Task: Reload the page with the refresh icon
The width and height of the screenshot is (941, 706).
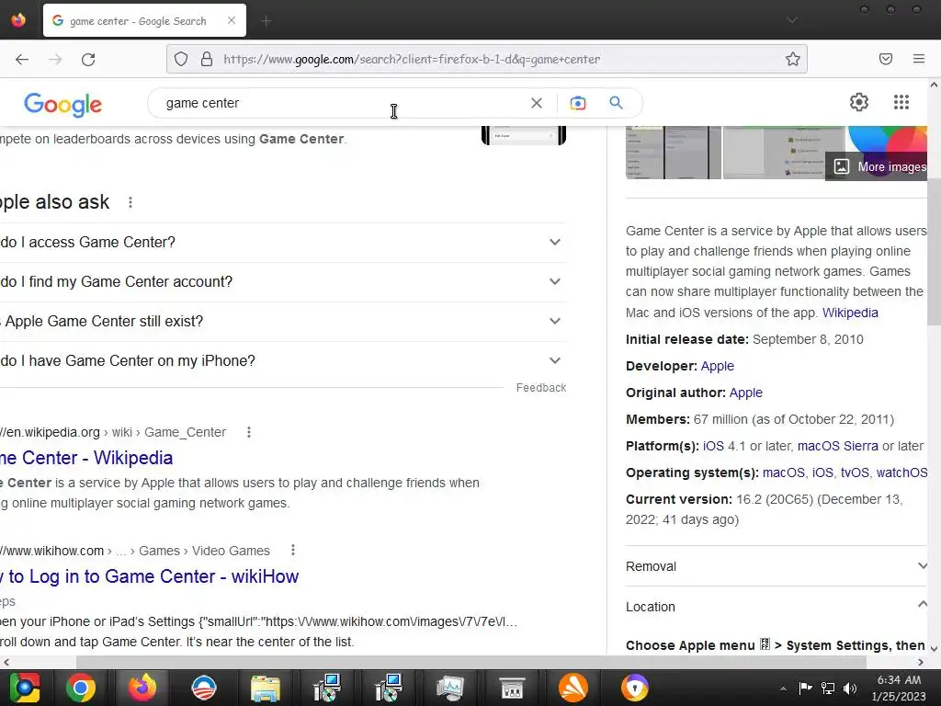Action: coord(88,59)
